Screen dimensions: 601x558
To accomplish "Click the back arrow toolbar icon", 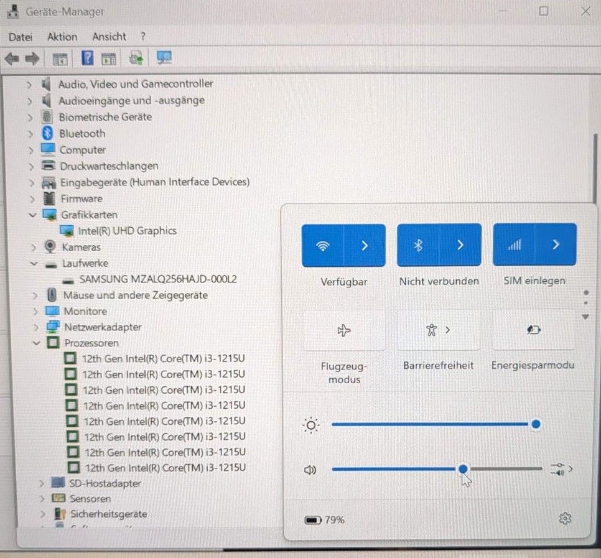I will coord(12,59).
